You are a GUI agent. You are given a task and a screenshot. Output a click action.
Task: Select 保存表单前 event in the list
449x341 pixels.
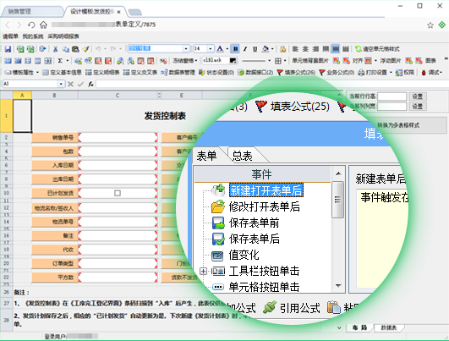(254, 223)
